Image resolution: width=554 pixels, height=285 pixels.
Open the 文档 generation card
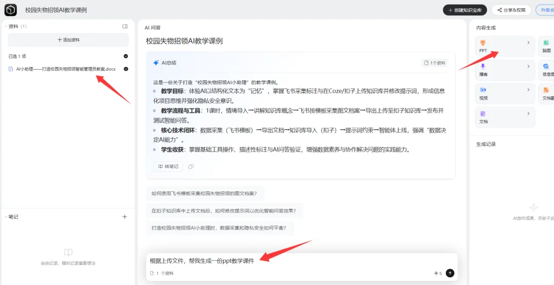click(505, 117)
